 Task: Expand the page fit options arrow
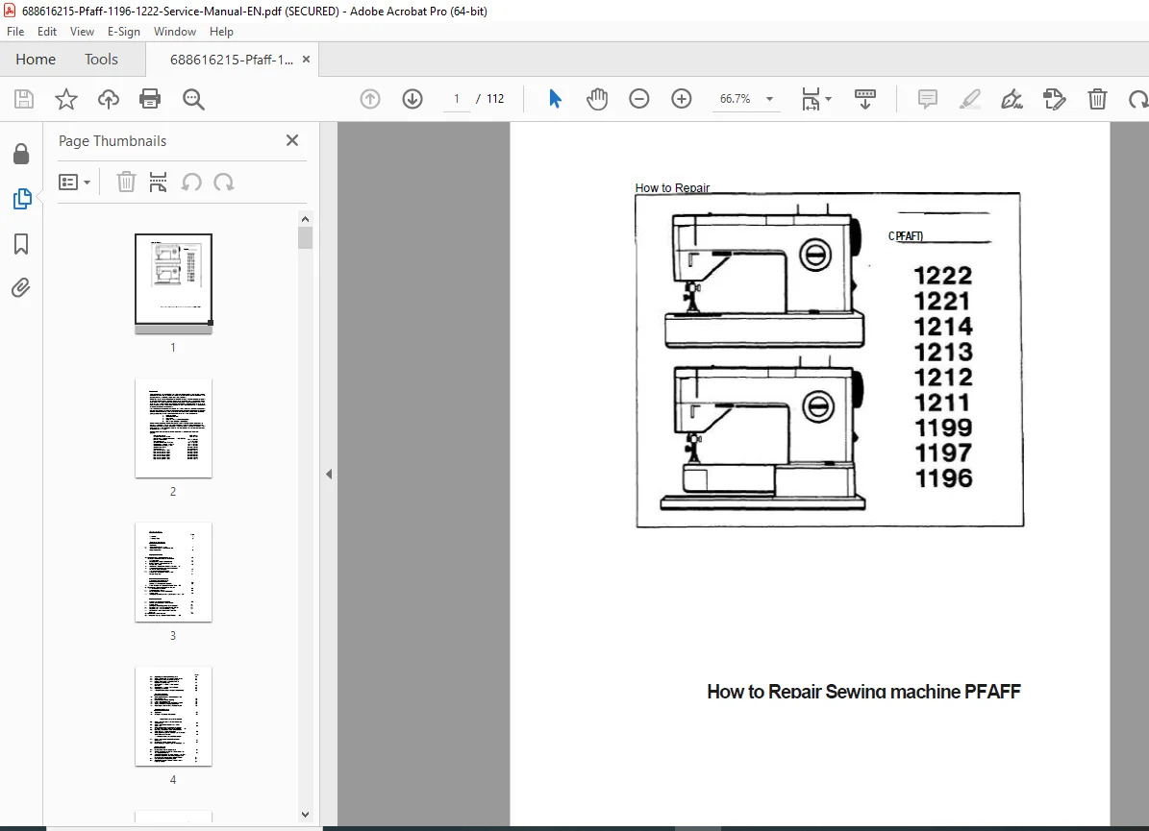(829, 99)
